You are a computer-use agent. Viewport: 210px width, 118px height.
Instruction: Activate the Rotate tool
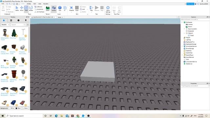(31, 9)
